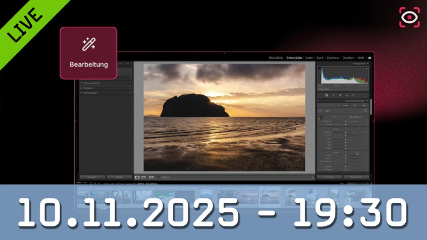Image resolution: width=427 pixels, height=240 pixels.
Task: Select the loupe view icon in toolbar
Action: pos(137,177)
